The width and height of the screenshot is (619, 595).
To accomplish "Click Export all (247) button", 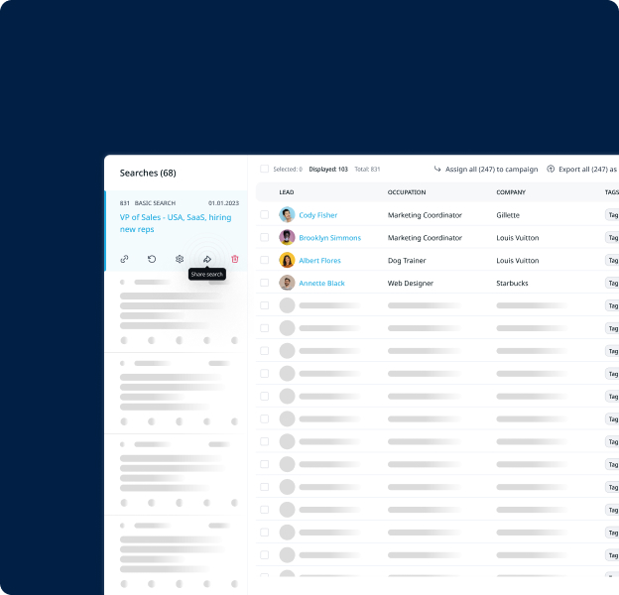I will coord(587,170).
